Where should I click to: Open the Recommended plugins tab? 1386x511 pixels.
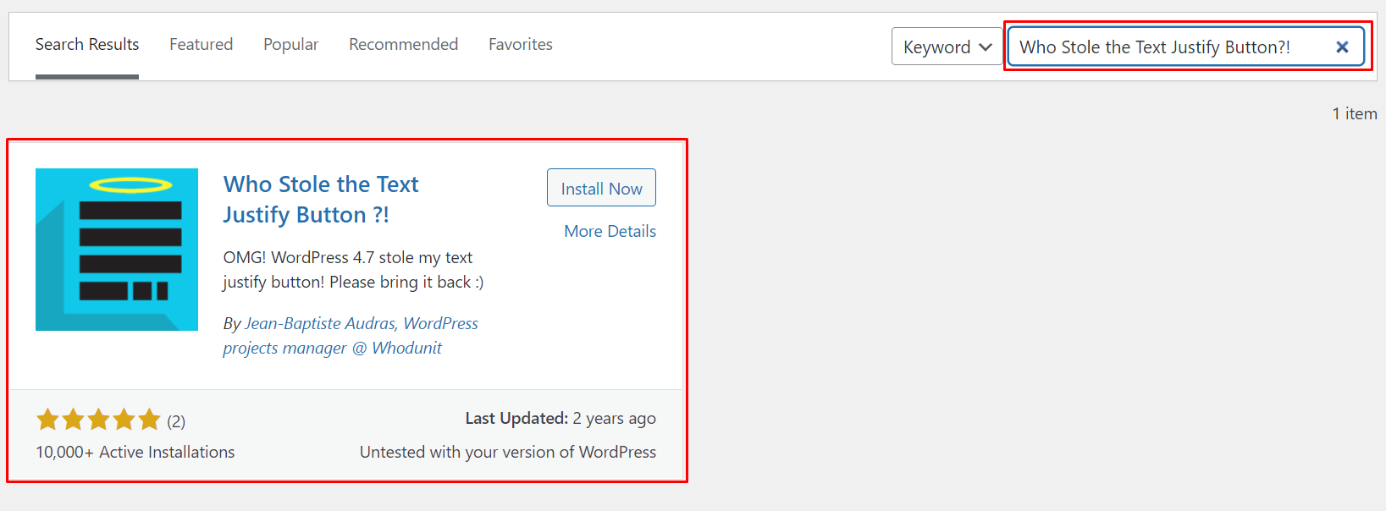[404, 44]
